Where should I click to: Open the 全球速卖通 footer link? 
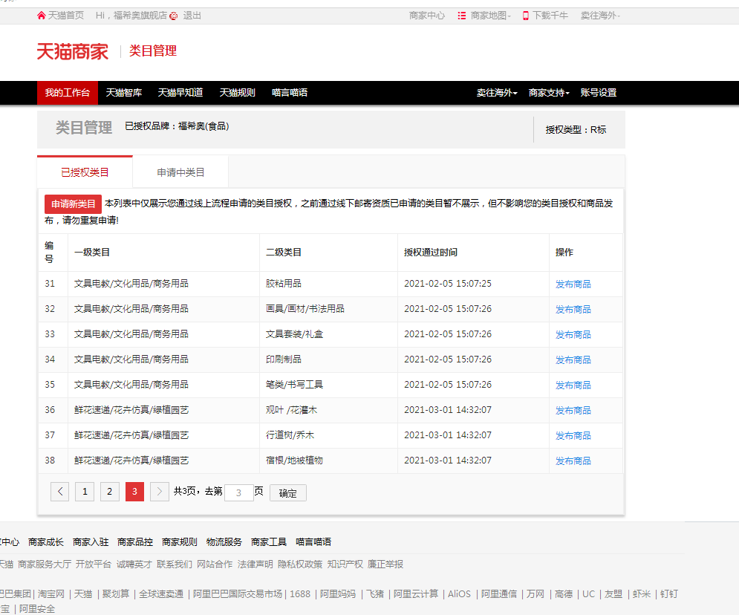pos(161,593)
